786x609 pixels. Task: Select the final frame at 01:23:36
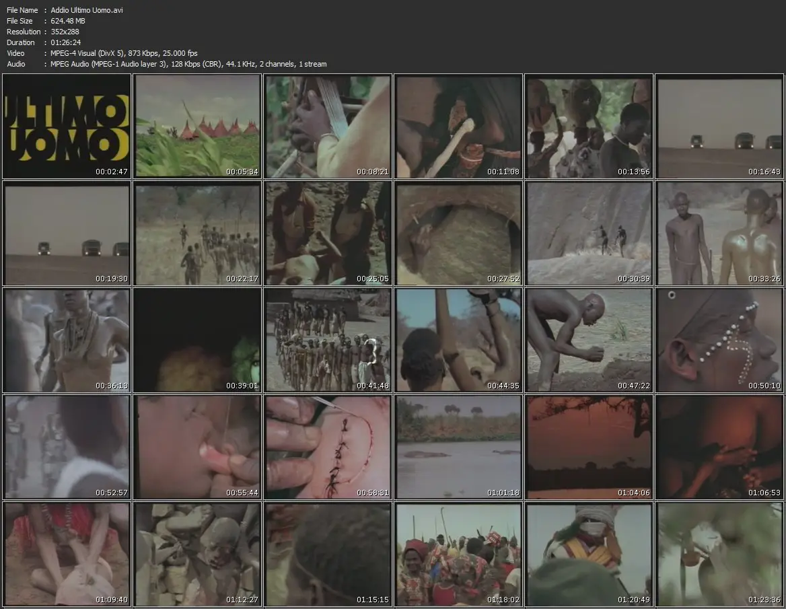[720, 554]
